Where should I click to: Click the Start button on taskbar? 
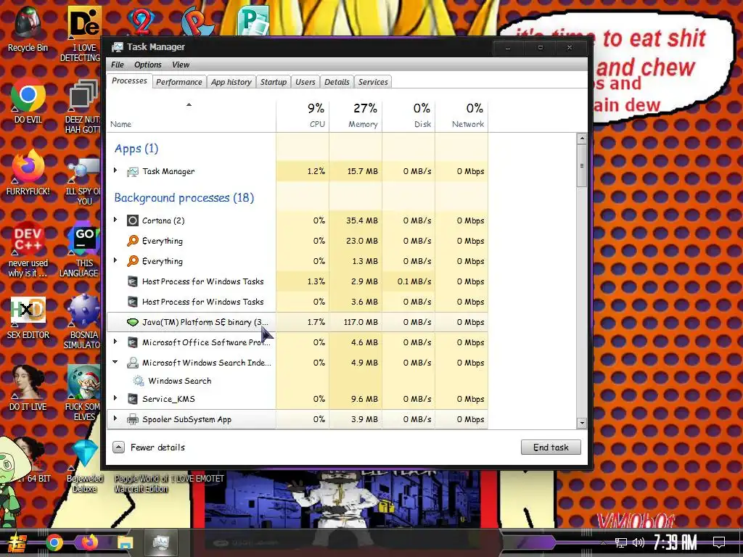(16, 542)
